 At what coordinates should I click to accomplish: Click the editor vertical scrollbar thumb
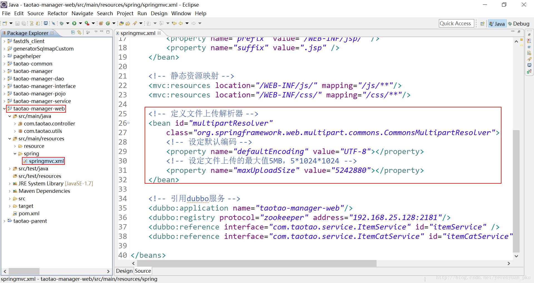tap(516, 191)
